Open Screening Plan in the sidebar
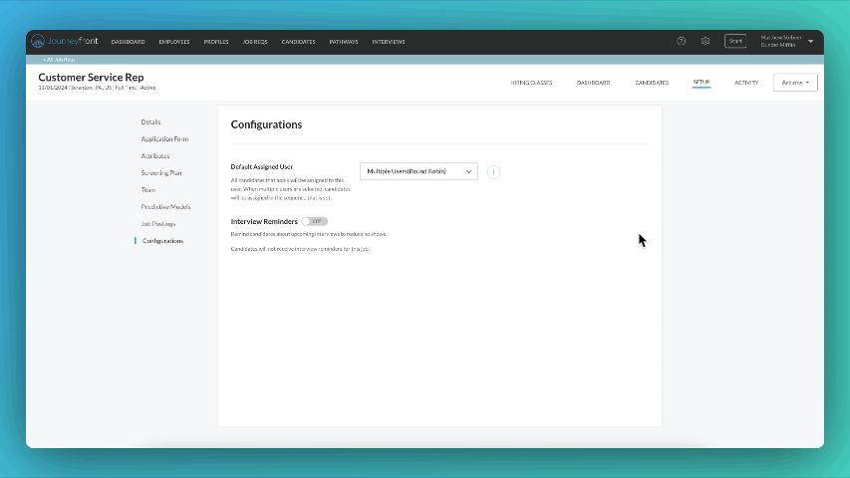 pyautogui.click(x=161, y=173)
